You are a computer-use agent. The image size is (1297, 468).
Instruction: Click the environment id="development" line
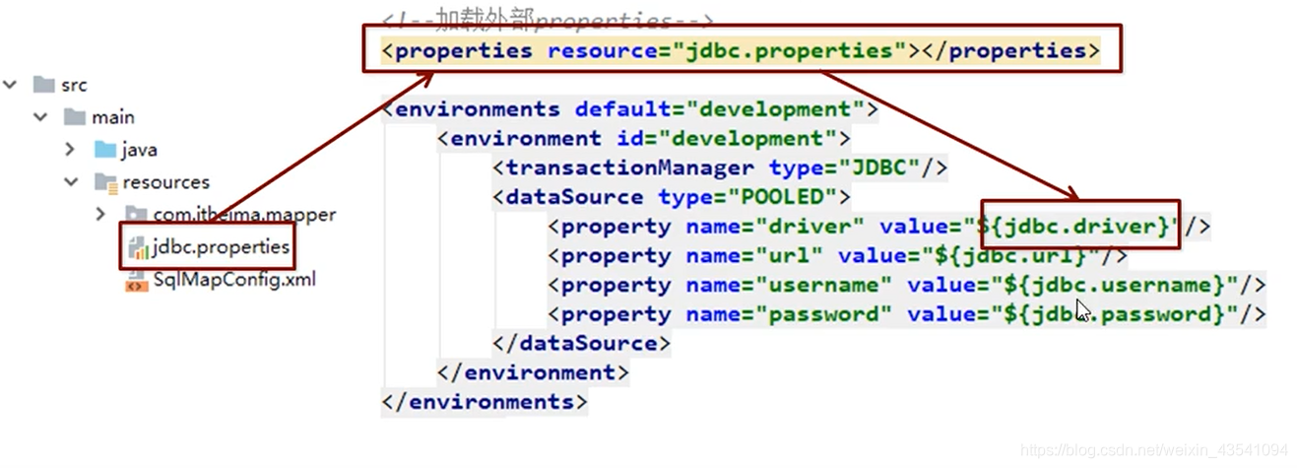click(644, 139)
